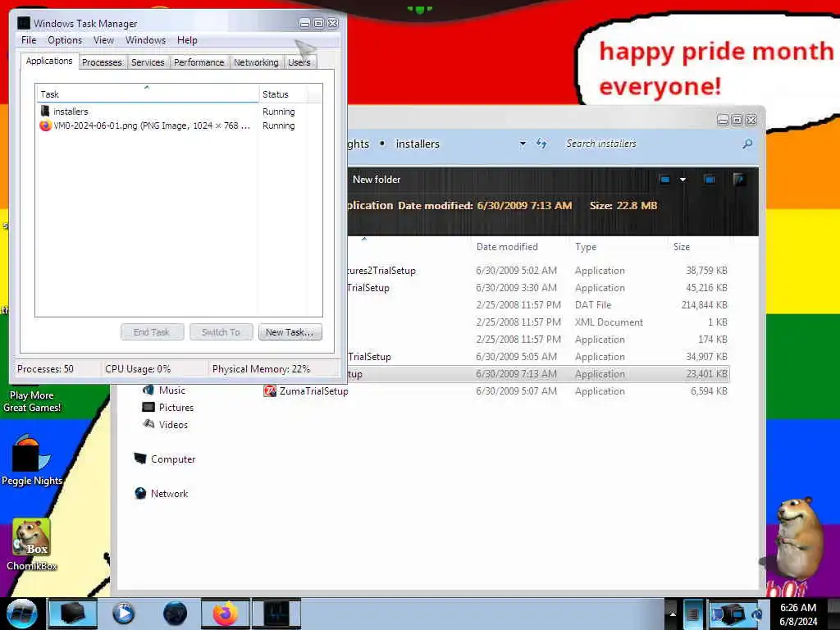Select the Applications tab
The image size is (840, 630).
pyautogui.click(x=49, y=61)
